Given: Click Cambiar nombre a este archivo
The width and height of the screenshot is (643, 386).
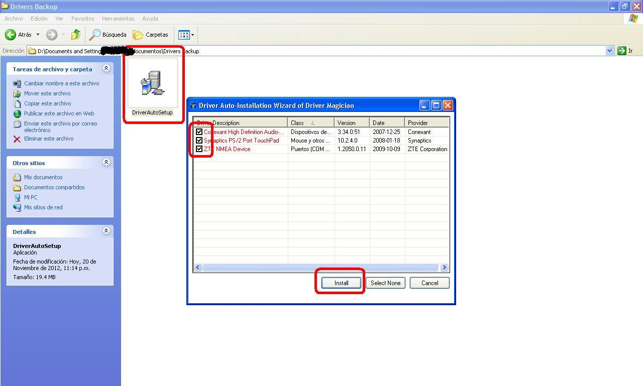Looking at the screenshot, I should pyautogui.click(x=61, y=83).
